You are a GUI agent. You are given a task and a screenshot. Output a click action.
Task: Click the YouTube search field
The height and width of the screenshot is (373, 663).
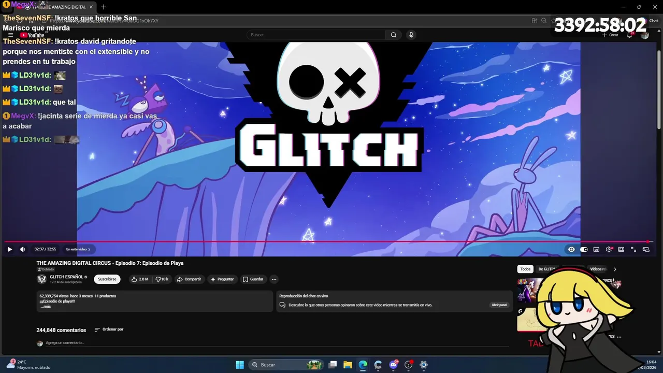(316, 35)
